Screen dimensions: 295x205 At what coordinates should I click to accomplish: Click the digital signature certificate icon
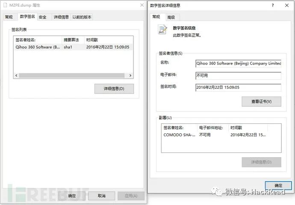(162, 30)
